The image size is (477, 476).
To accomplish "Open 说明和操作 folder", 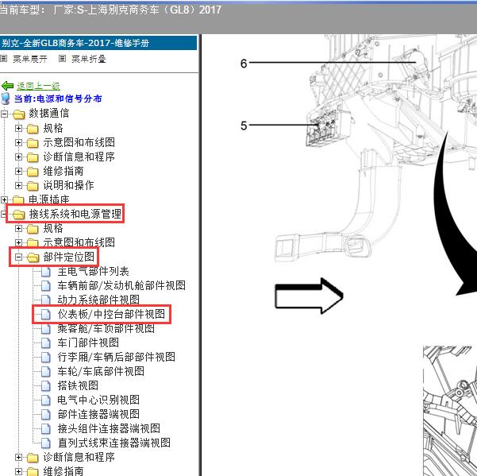I will tap(68, 185).
